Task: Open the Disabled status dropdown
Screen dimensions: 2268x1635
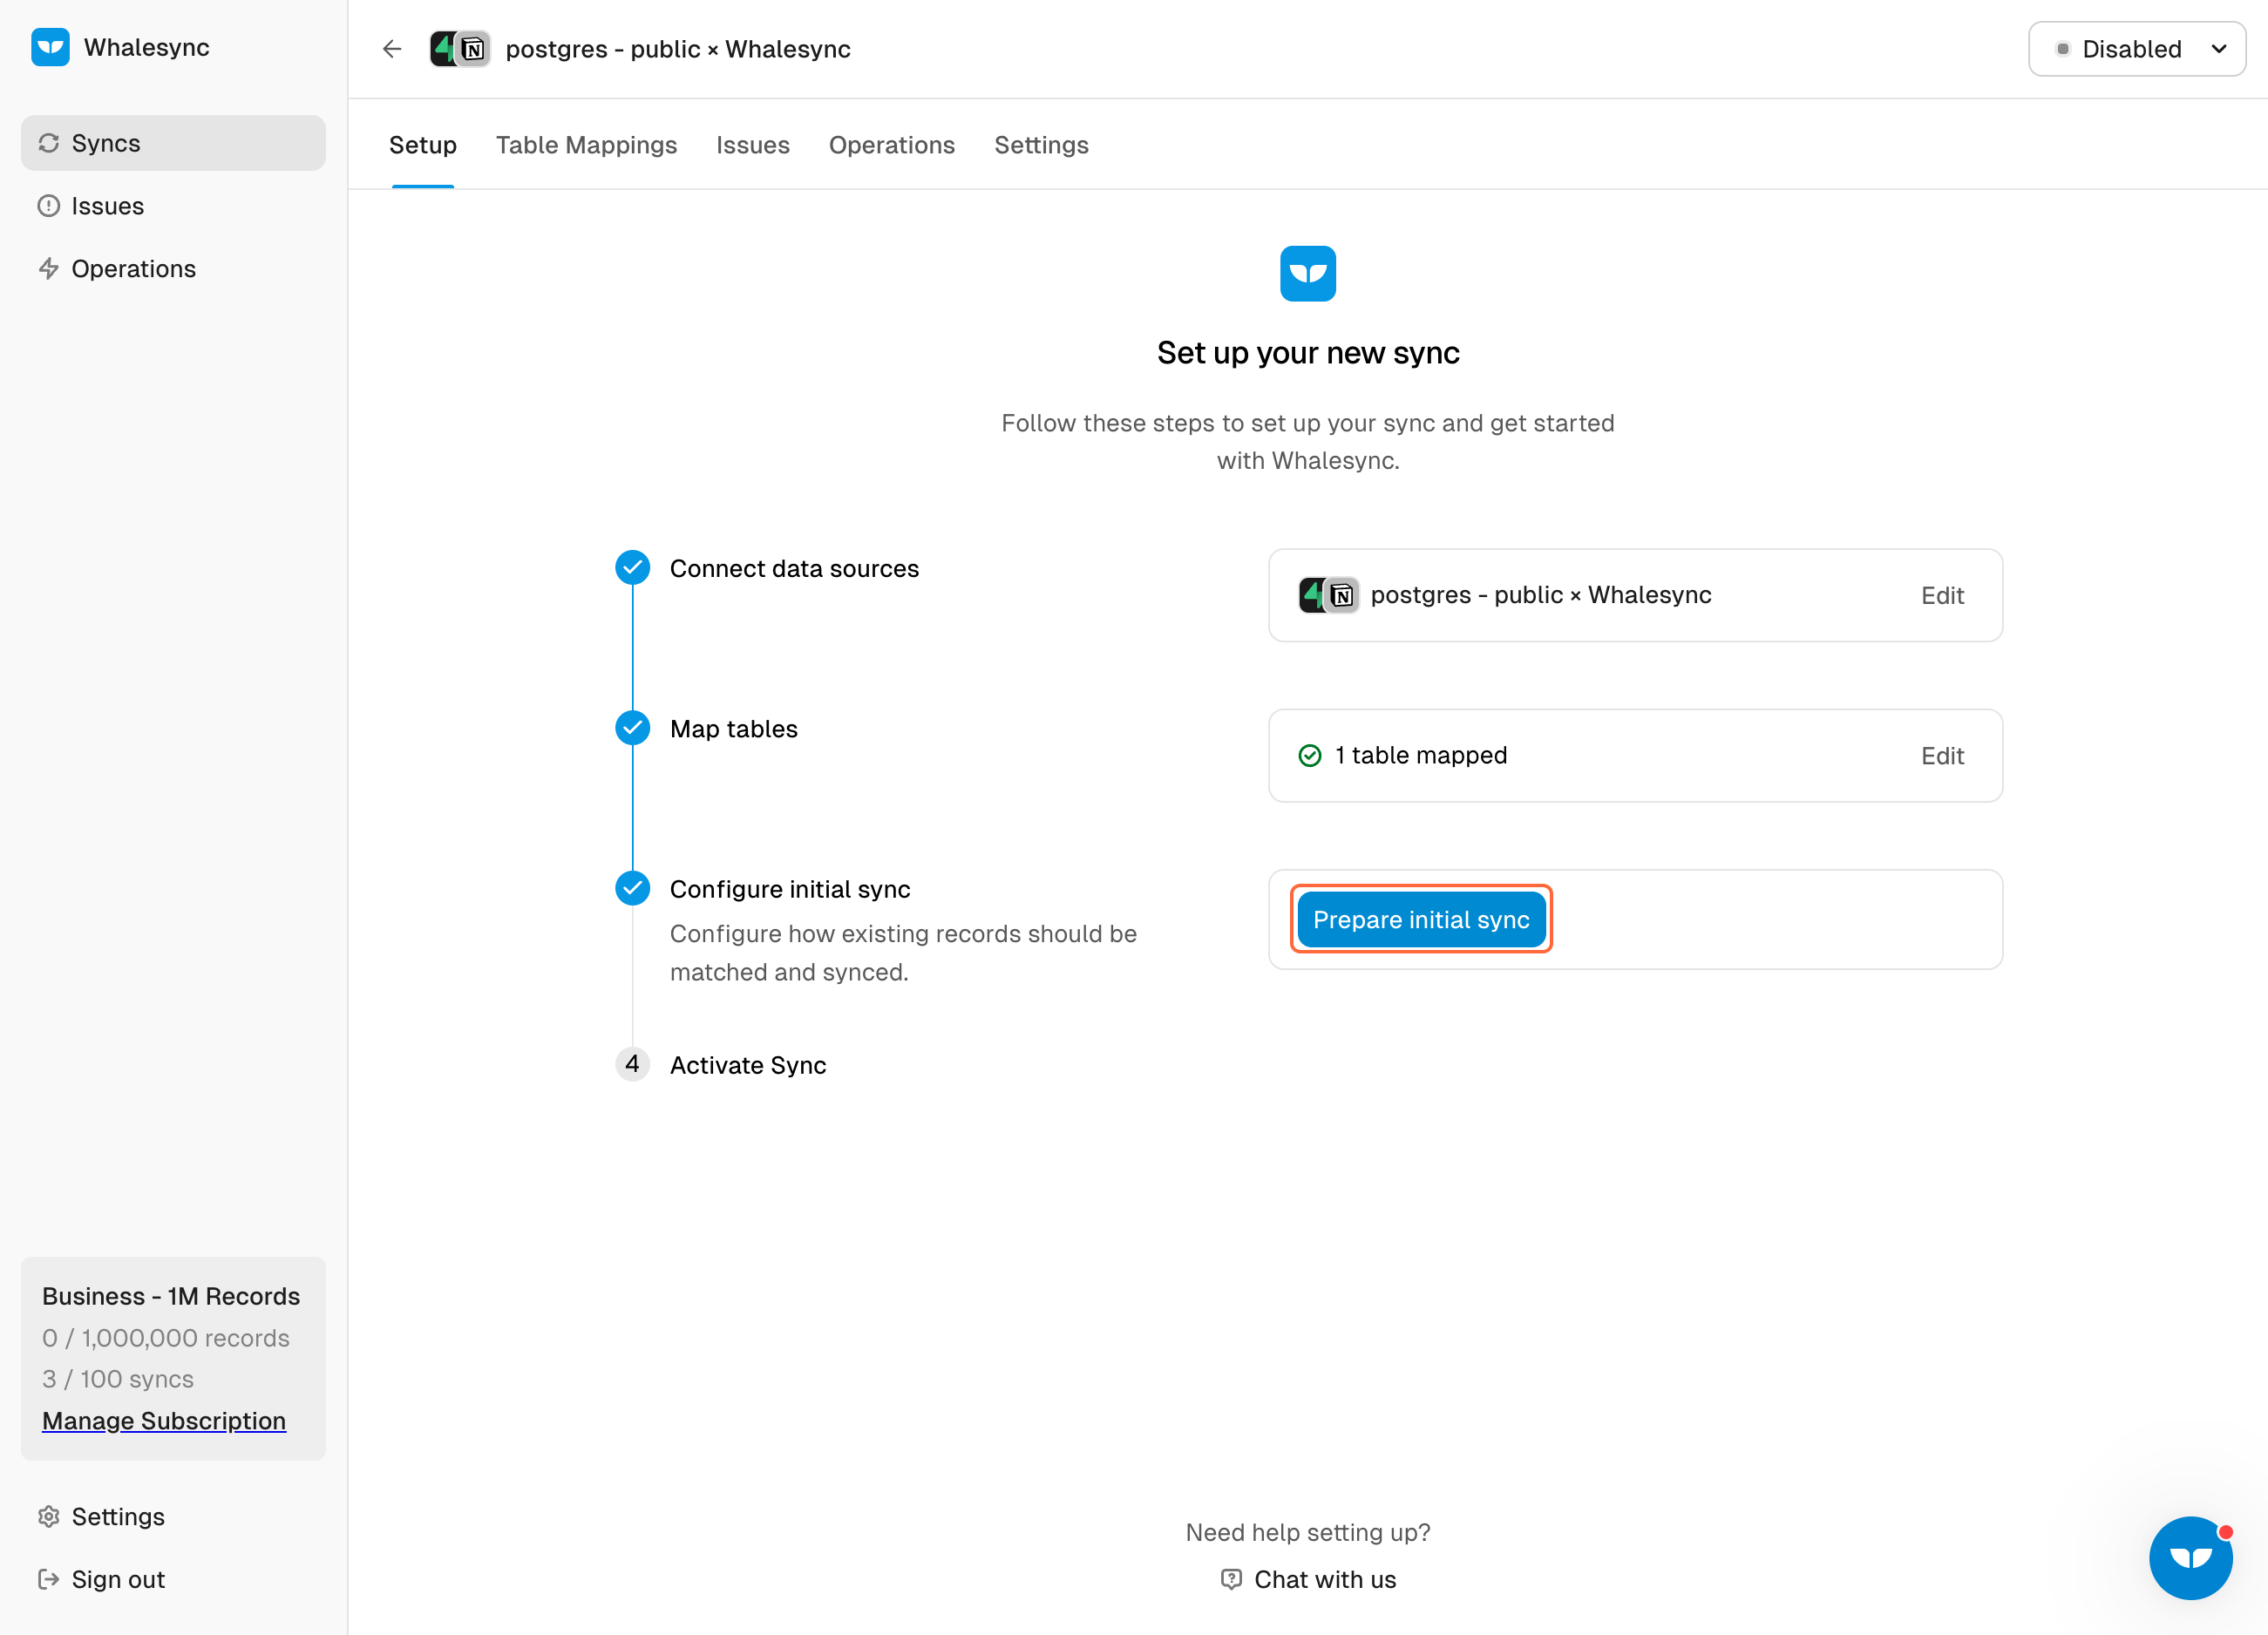Action: [x=2137, y=49]
